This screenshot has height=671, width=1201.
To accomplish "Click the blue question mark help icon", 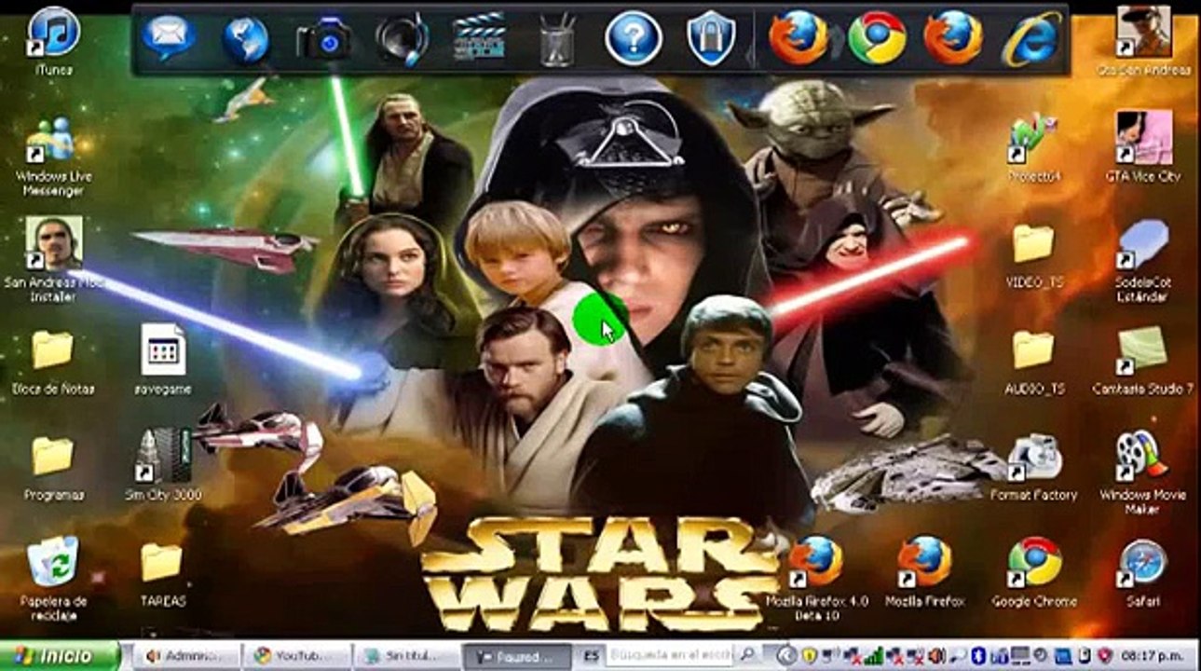I will (x=634, y=39).
